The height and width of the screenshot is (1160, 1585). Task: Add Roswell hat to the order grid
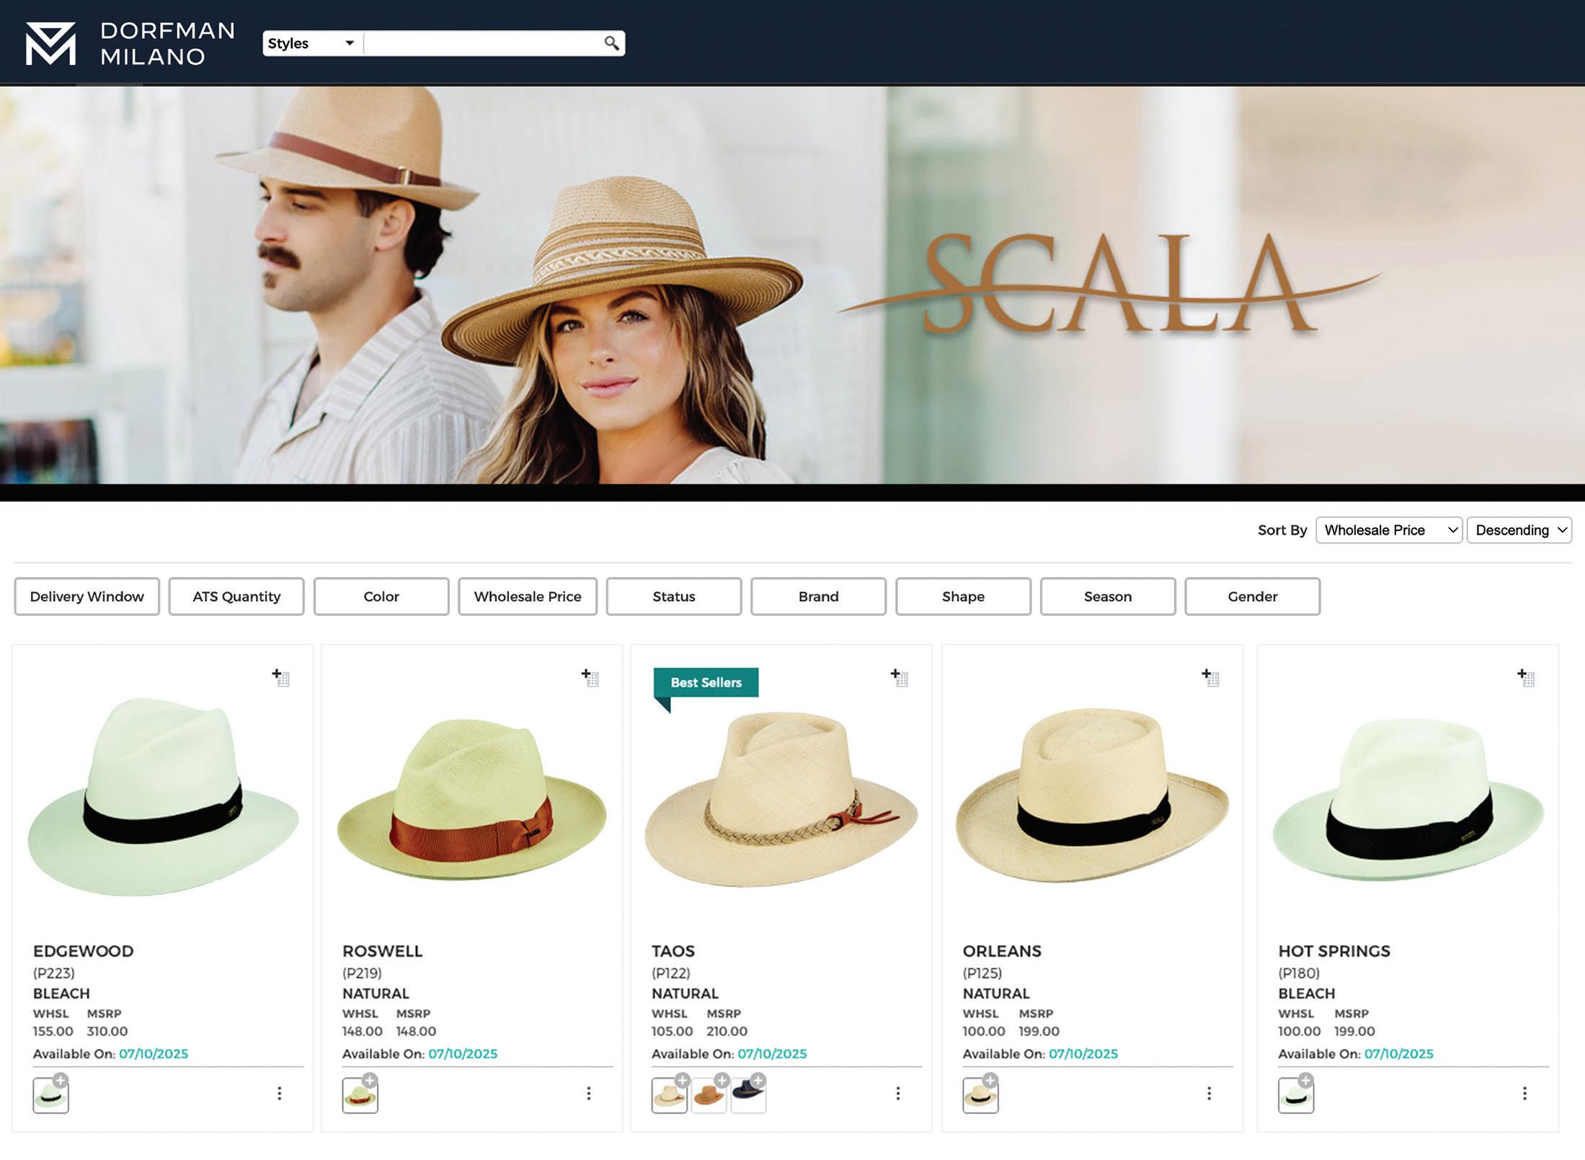pos(590,677)
